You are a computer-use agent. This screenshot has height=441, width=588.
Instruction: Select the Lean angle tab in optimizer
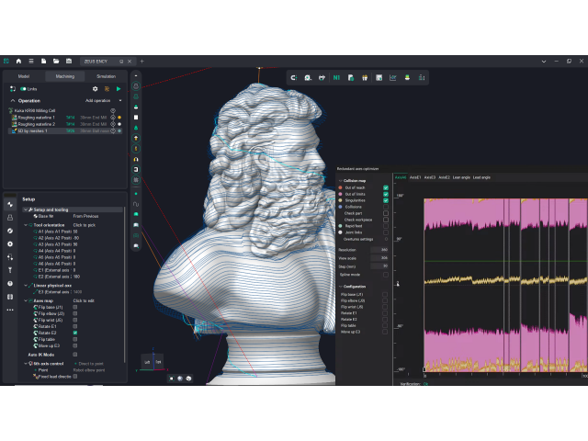461,176
